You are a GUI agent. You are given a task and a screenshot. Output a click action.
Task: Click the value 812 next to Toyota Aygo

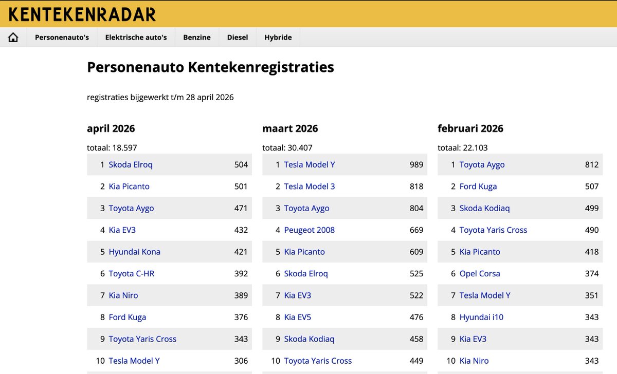point(592,164)
